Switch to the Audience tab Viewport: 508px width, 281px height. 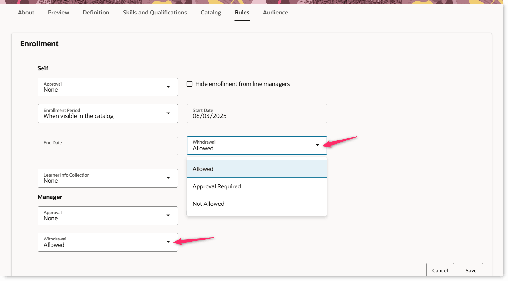point(276,13)
